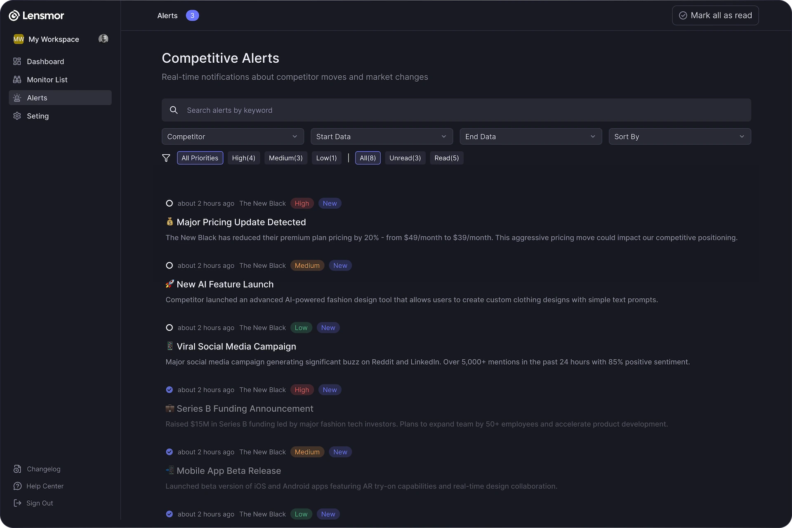Open the Sort By dropdown
The image size is (792, 528).
pos(679,137)
